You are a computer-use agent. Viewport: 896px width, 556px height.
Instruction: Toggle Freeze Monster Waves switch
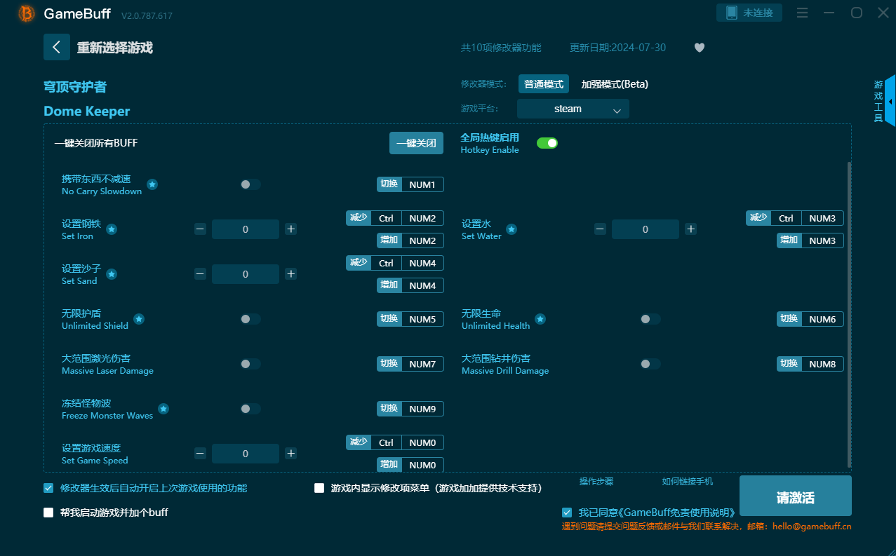point(250,409)
